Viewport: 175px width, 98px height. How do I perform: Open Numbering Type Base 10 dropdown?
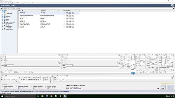tap(167, 65)
